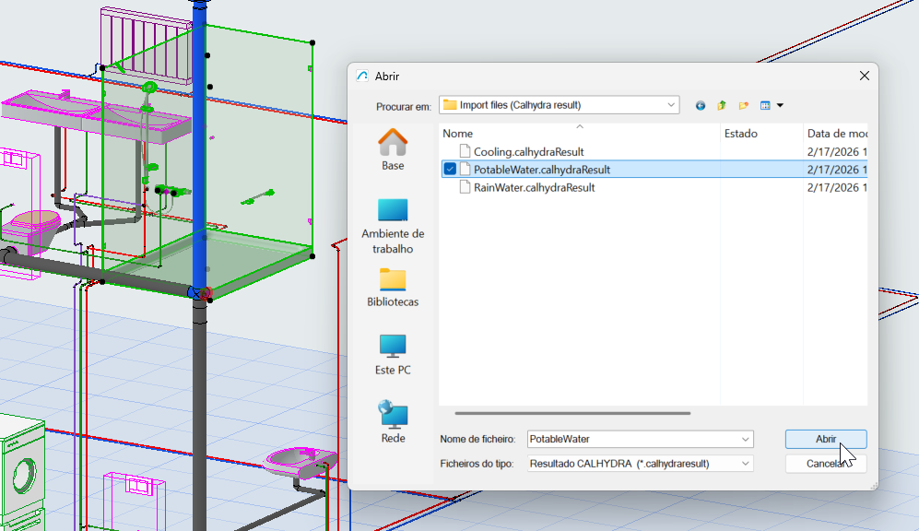Sort by the Data de modificação column
The width and height of the screenshot is (919, 531).
click(836, 133)
